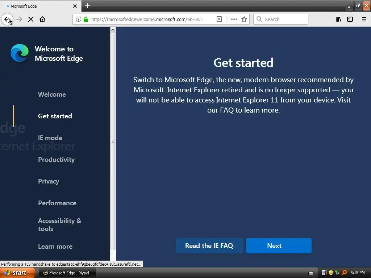Show sidebars icon in toolbar
371x278 pixels.
(x=350, y=19)
